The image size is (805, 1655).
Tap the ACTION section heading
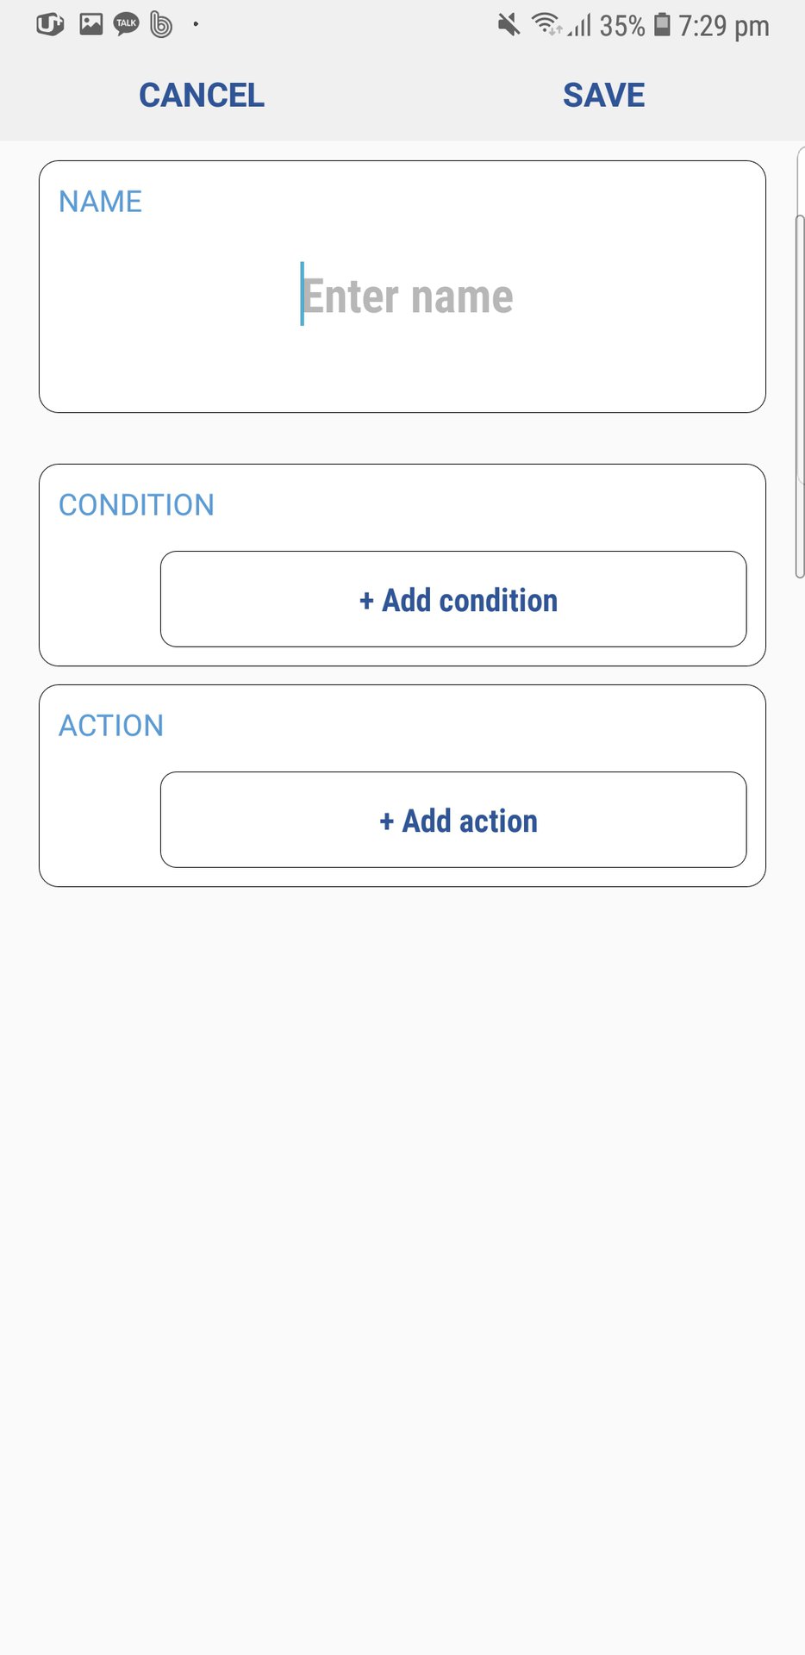pos(111,726)
